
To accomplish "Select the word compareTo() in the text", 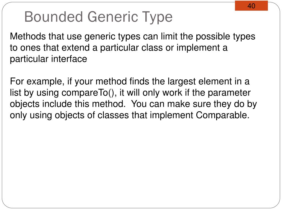I will (88, 93).
